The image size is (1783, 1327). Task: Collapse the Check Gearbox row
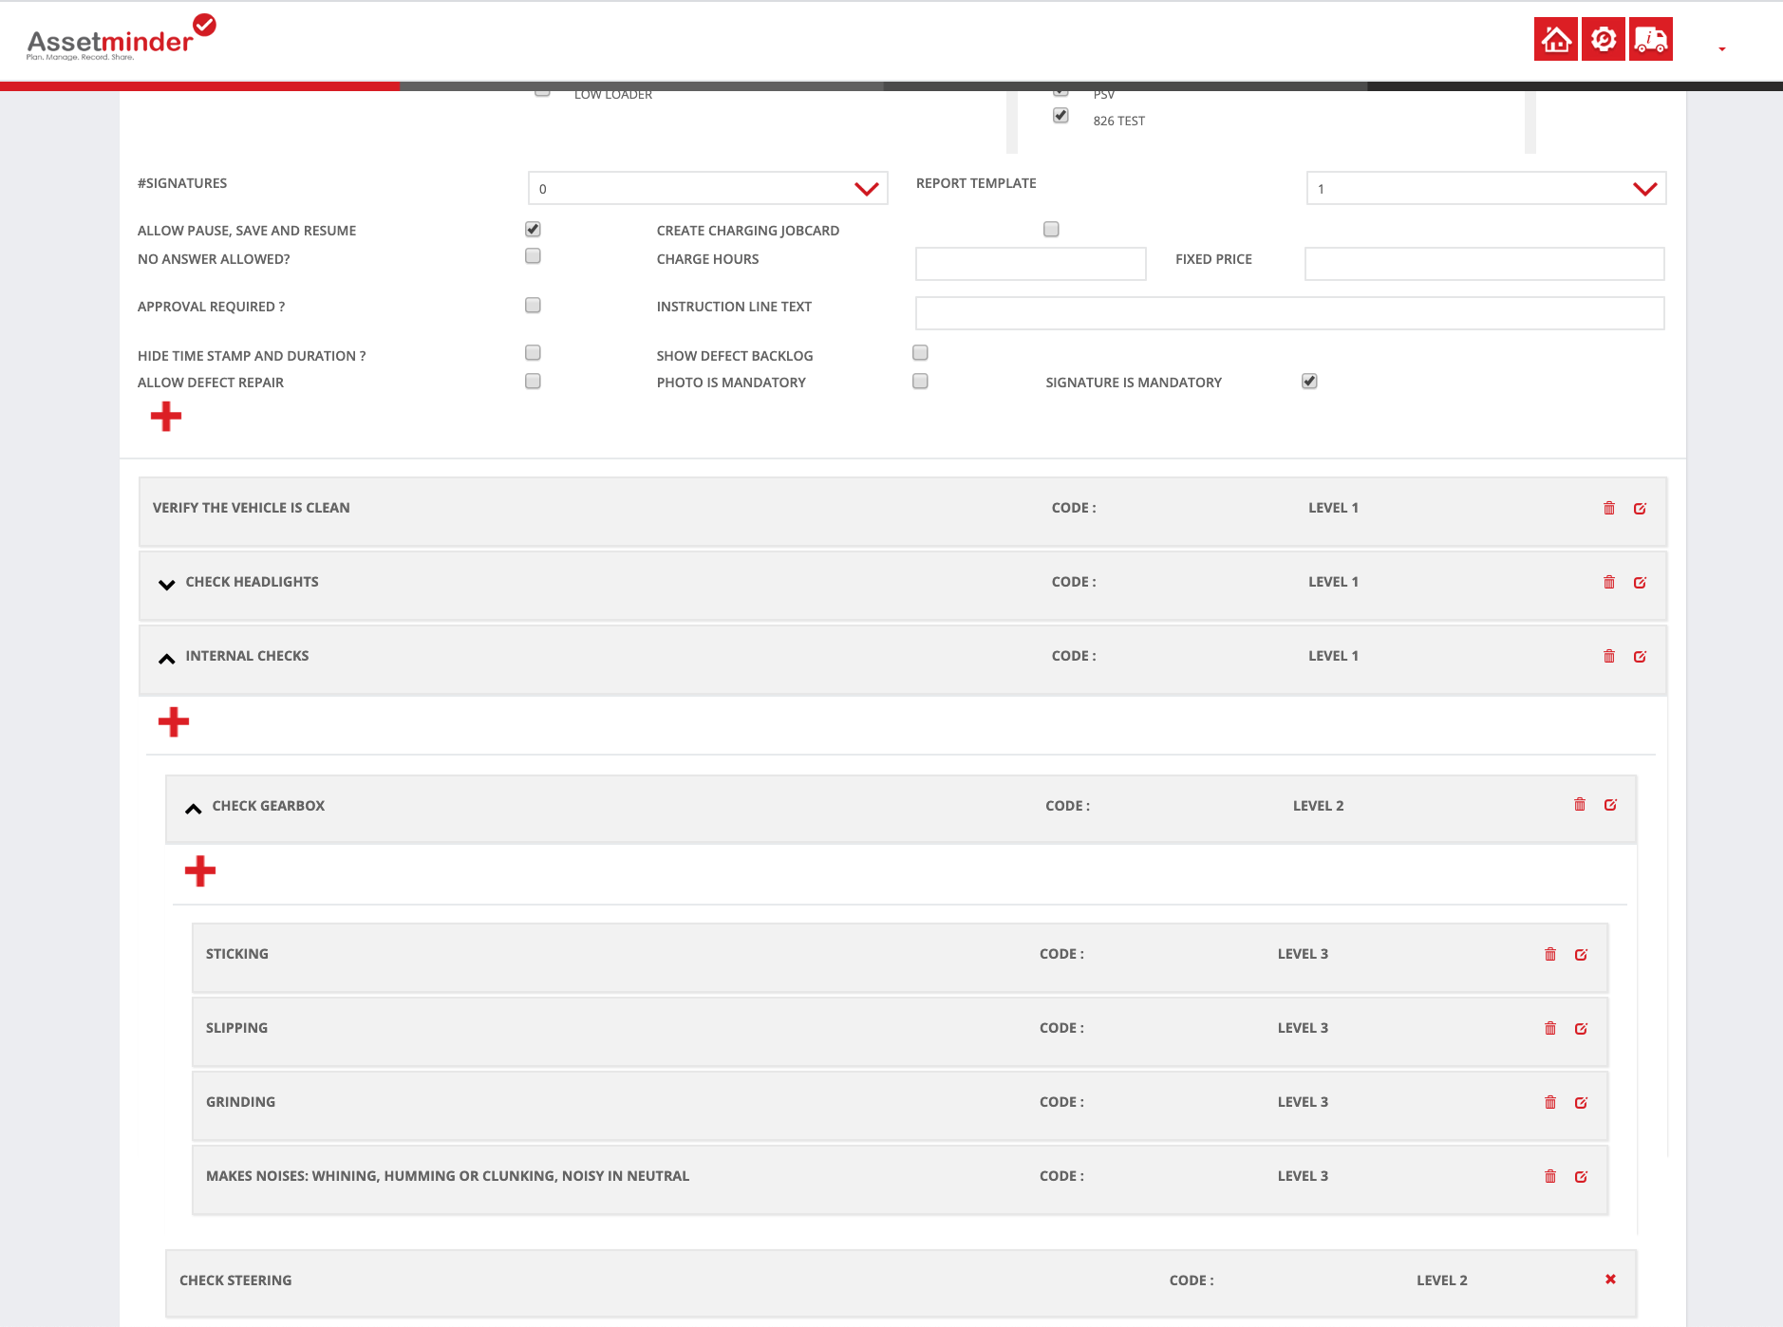click(x=193, y=808)
